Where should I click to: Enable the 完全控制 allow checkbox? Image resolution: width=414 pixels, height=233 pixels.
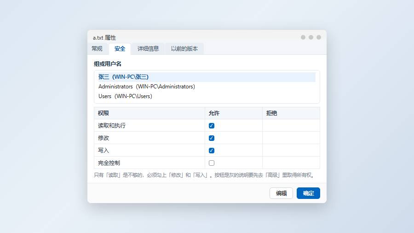212,163
